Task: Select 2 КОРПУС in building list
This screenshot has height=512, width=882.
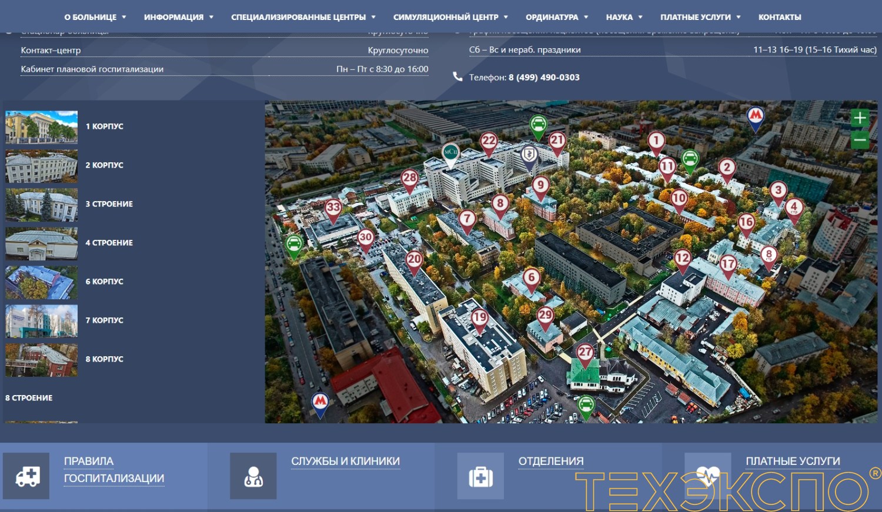Action: [105, 165]
